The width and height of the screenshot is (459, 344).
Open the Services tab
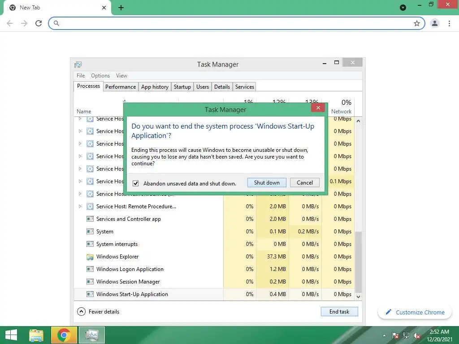pyautogui.click(x=245, y=87)
